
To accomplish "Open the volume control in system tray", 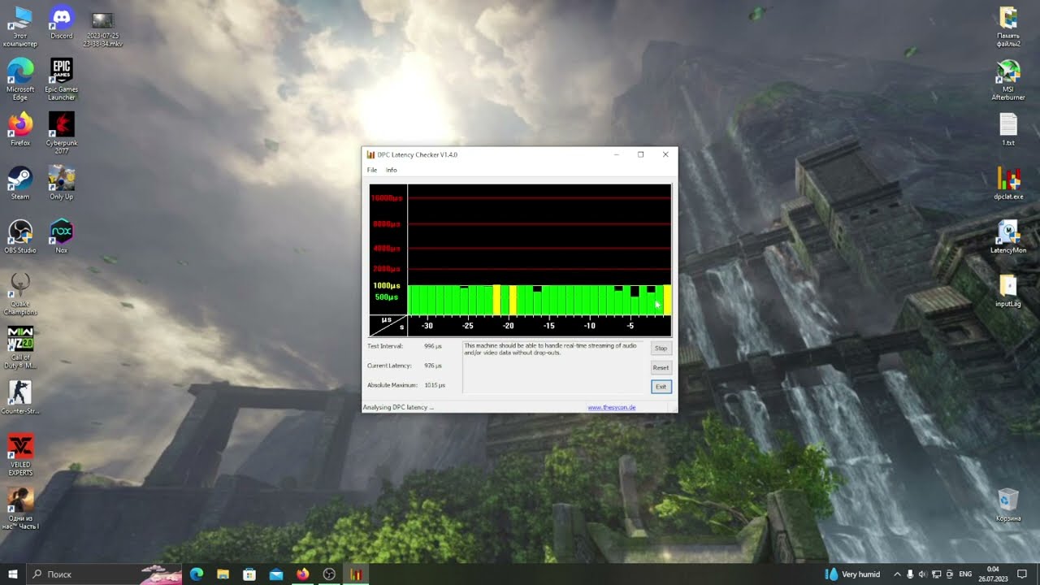I will 923,574.
